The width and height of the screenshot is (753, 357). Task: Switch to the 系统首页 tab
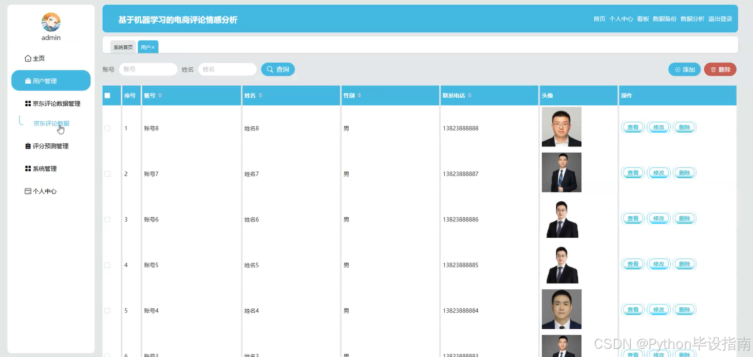point(122,47)
